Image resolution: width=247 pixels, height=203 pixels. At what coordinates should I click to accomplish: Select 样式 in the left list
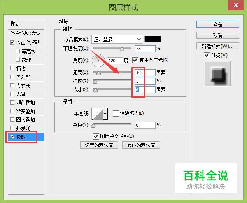pyautogui.click(x=26, y=25)
